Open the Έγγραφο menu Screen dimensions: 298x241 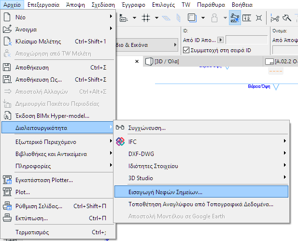click(x=133, y=4)
